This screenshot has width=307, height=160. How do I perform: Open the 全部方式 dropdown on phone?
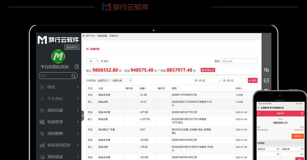(x=268, y=149)
